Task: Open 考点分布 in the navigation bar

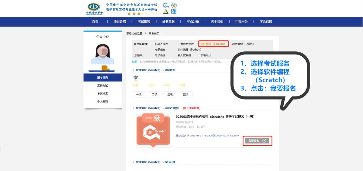Action: tap(193, 22)
